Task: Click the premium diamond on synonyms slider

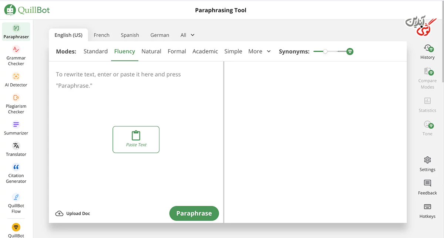Action: (350, 51)
